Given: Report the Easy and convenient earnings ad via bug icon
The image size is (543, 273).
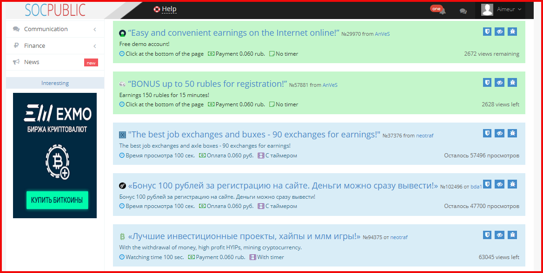Looking at the screenshot, I should (x=512, y=32).
